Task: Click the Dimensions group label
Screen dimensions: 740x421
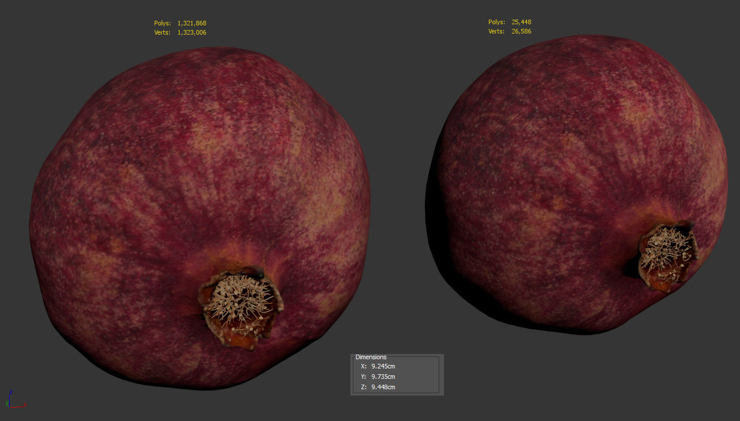Action: coord(371,357)
